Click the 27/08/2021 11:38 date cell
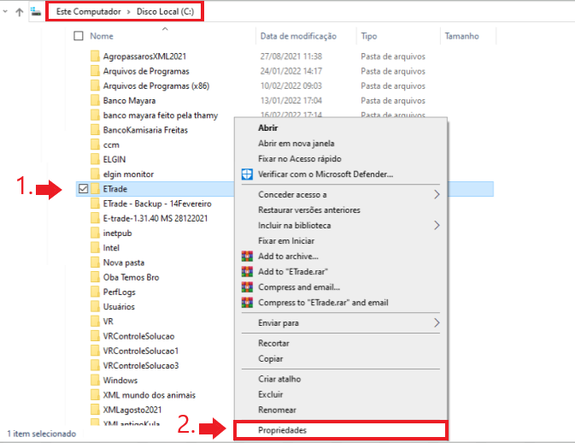Screen dimensions: 575x443 (291, 56)
